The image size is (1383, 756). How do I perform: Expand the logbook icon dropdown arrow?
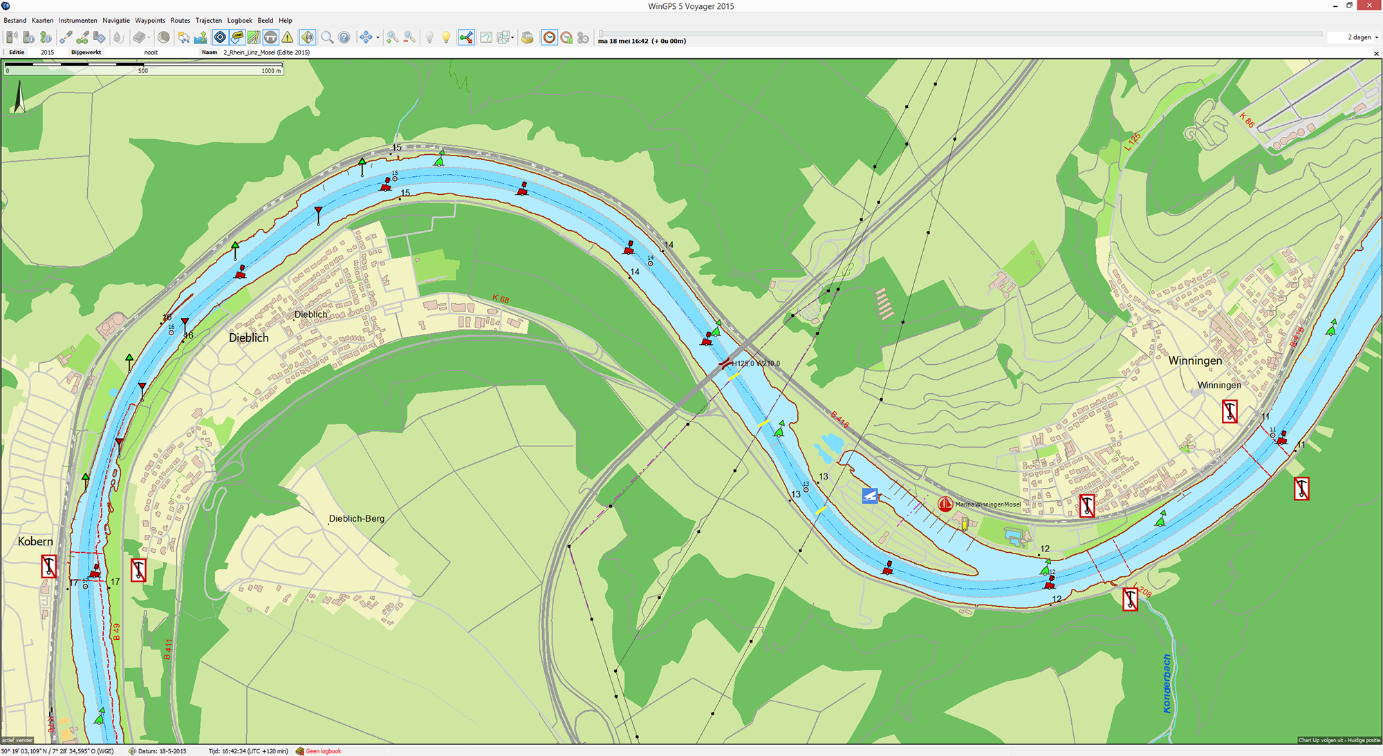(149, 38)
